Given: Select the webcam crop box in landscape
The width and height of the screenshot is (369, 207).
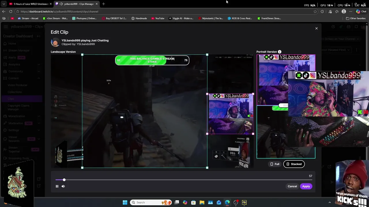Looking at the screenshot, I should click(230, 114).
